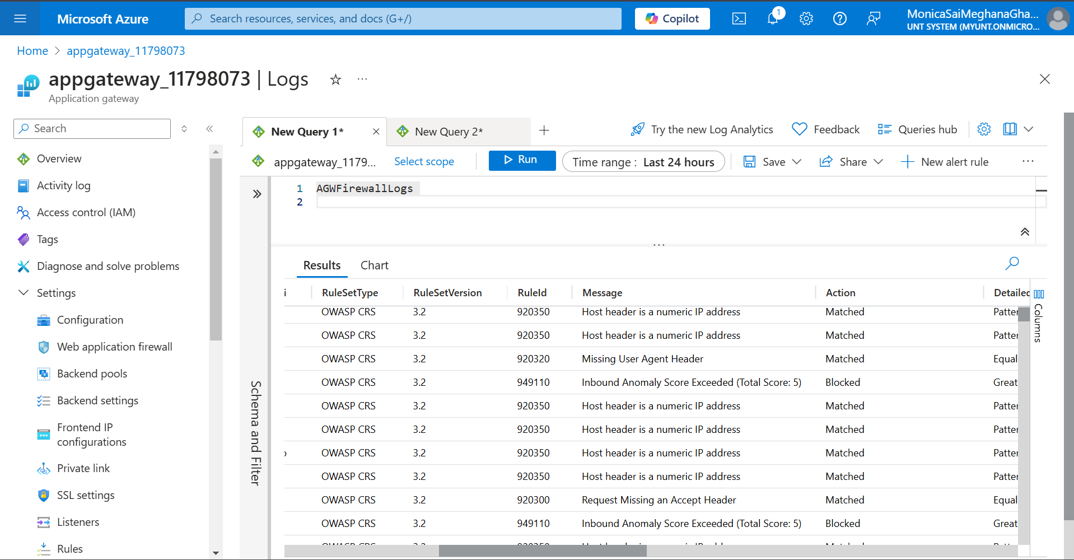Expand the dropdown chevron beside the book icon
1074x560 pixels.
point(1029,129)
